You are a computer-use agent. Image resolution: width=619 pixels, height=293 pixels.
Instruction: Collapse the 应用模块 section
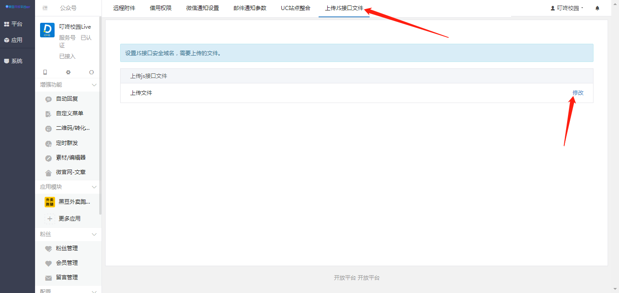point(94,187)
